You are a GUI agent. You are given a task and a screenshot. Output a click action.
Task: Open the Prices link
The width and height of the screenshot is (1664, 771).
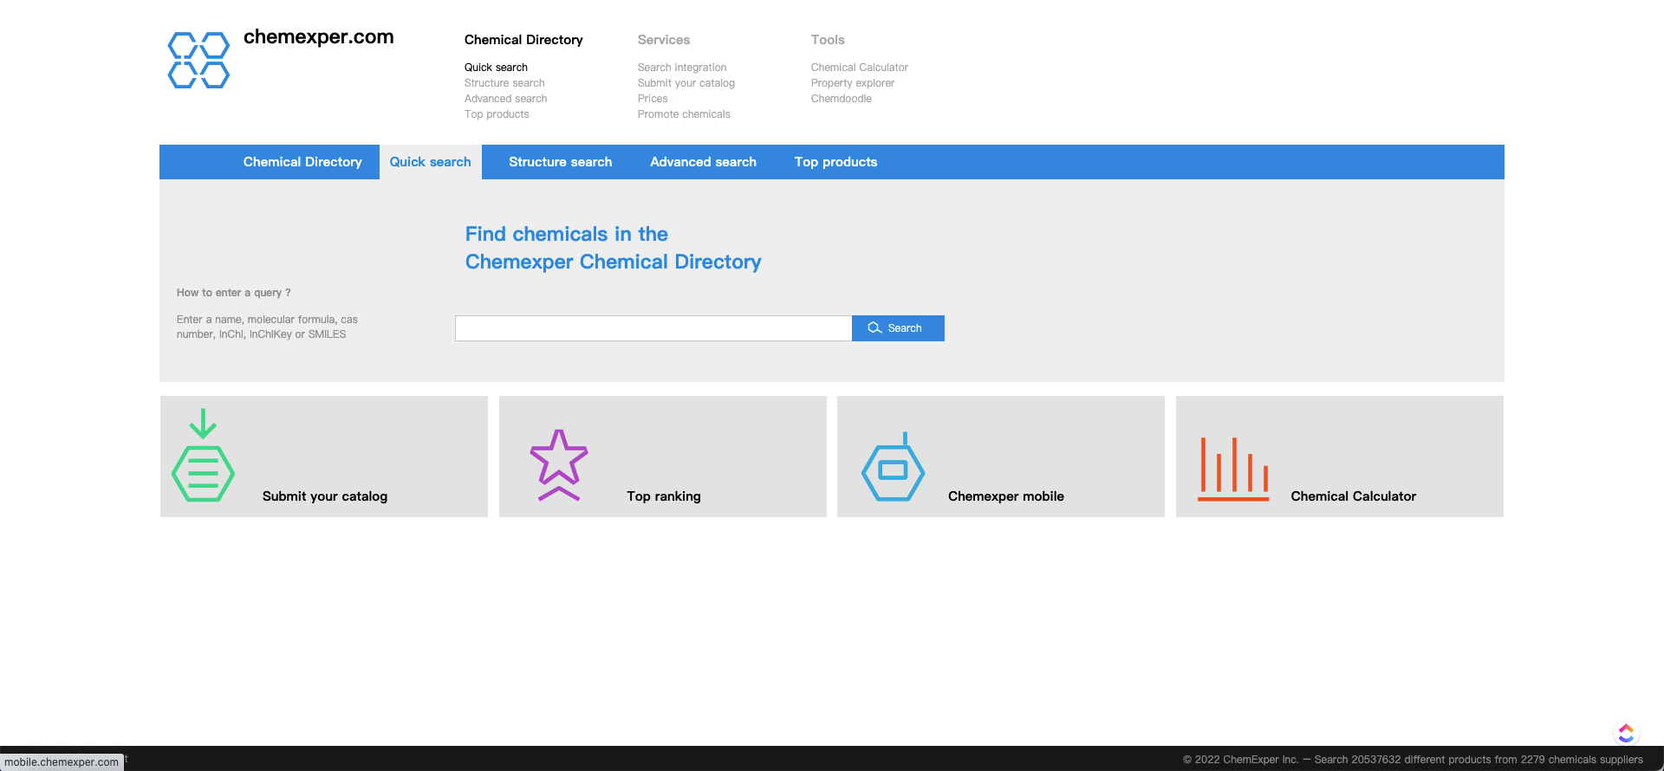click(653, 99)
